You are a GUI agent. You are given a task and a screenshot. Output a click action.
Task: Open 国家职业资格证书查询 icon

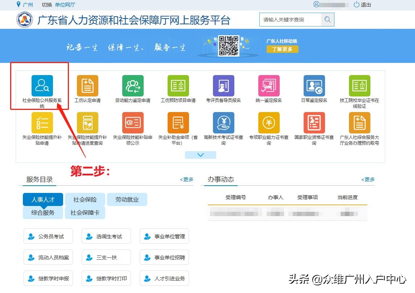[314, 123]
